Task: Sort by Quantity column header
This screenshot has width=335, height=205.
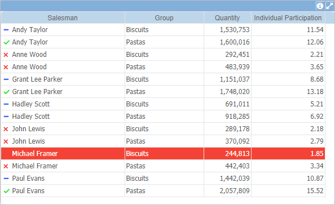Action: point(227,17)
